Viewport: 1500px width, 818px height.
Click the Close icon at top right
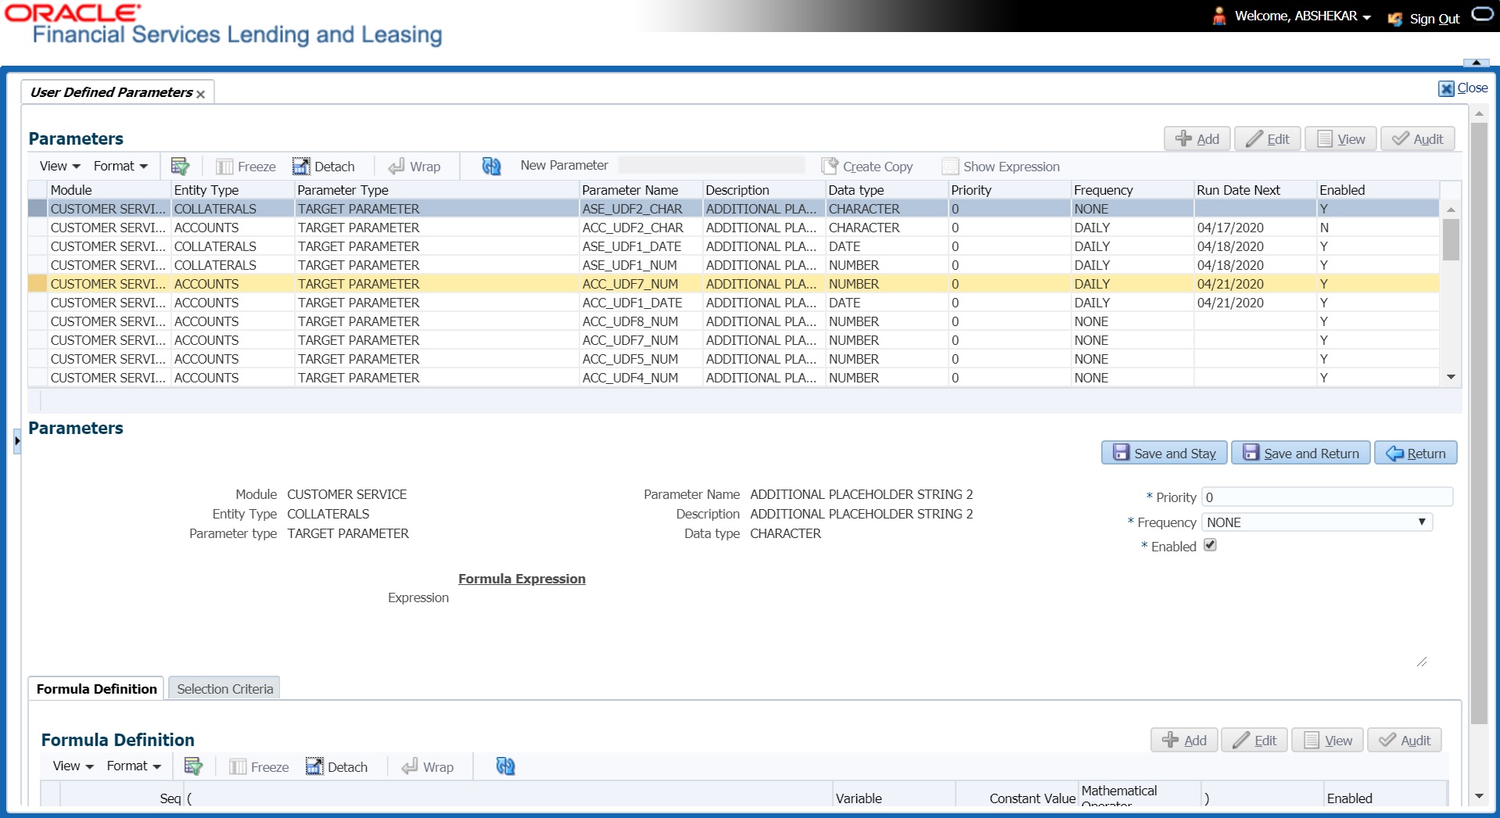[1447, 88]
